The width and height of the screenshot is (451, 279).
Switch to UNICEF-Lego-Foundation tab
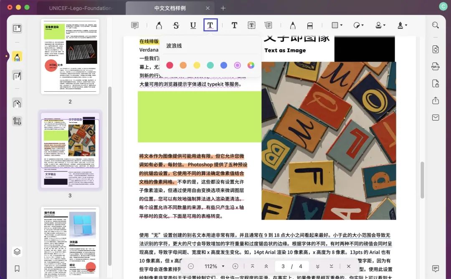pyautogui.click(x=80, y=8)
